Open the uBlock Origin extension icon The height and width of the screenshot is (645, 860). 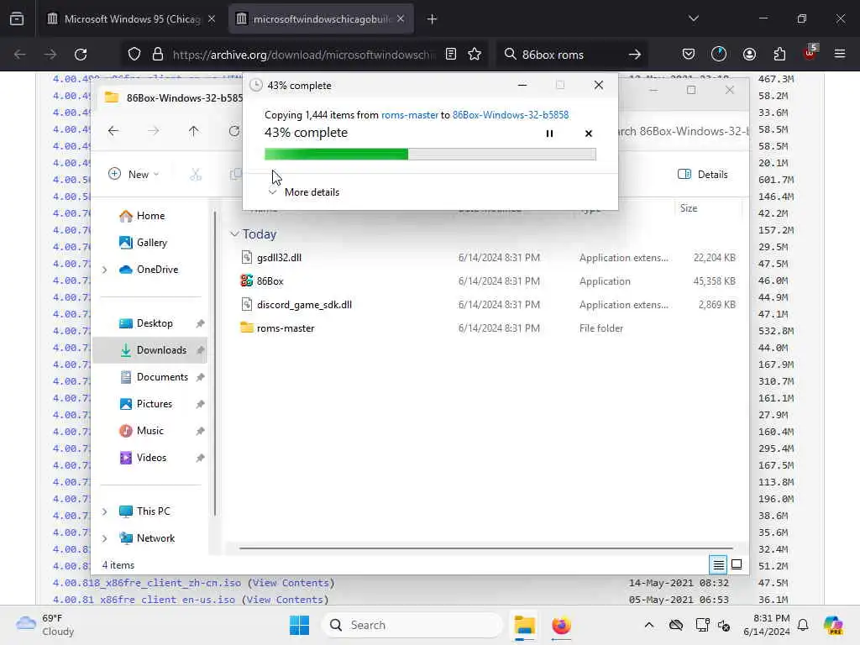[810, 53]
